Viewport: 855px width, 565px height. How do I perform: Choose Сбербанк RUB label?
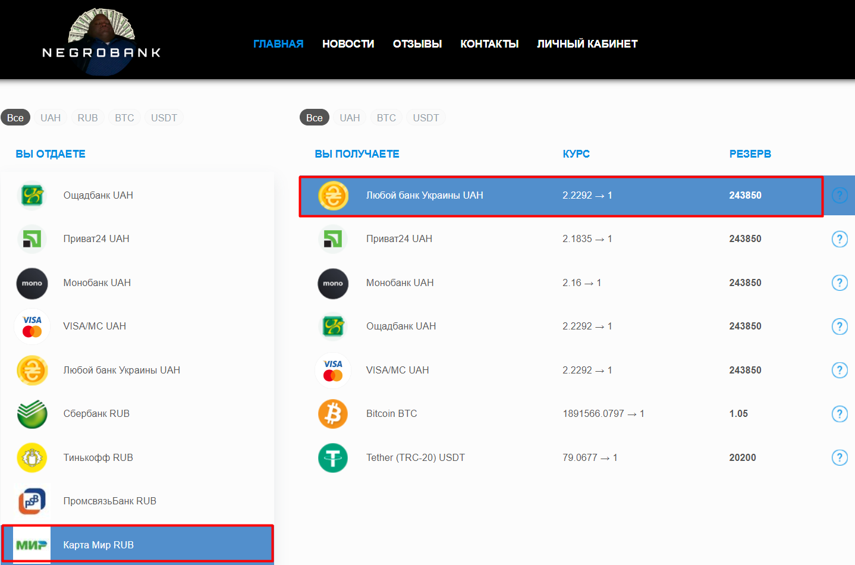tap(96, 413)
